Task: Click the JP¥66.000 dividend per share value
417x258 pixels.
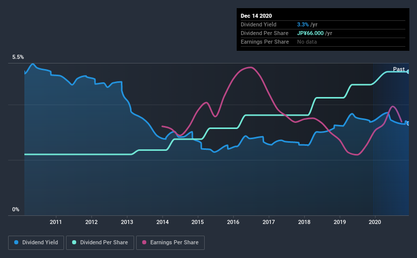Action: [x=310, y=33]
